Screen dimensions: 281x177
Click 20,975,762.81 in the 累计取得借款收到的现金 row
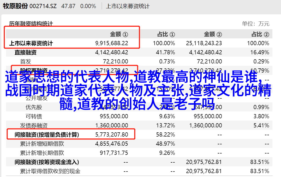(x=204, y=171)
